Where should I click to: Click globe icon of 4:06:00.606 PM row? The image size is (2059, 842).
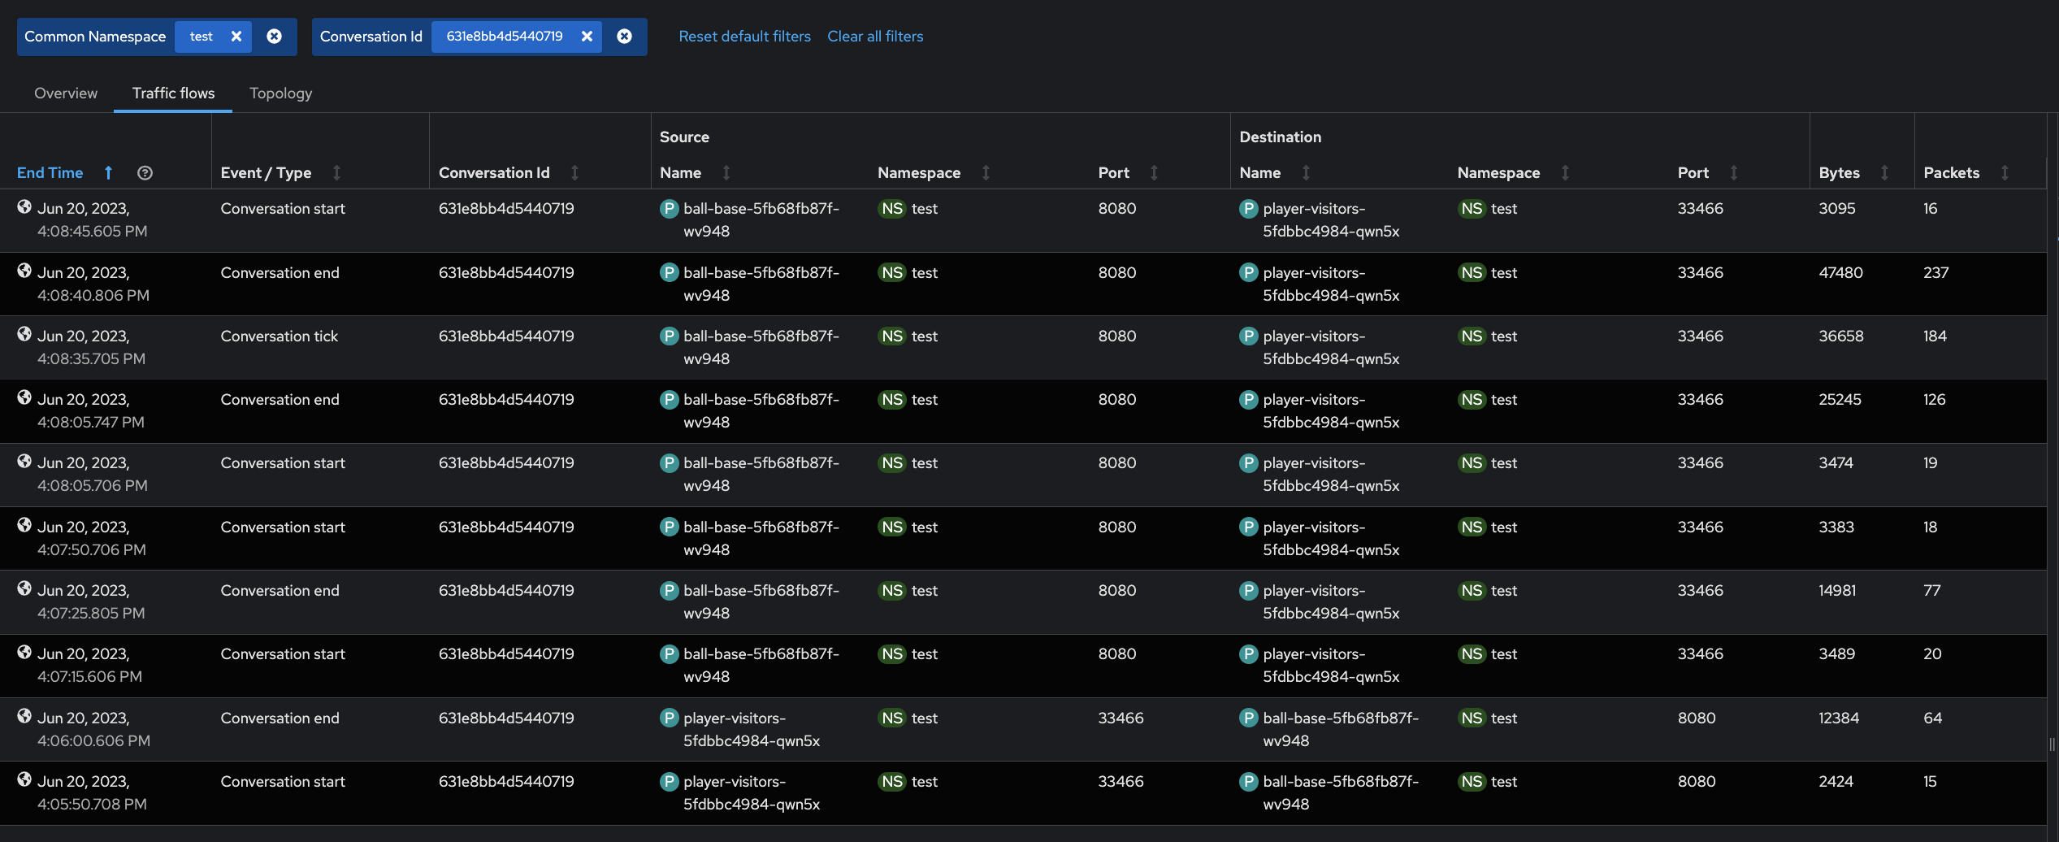(24, 716)
